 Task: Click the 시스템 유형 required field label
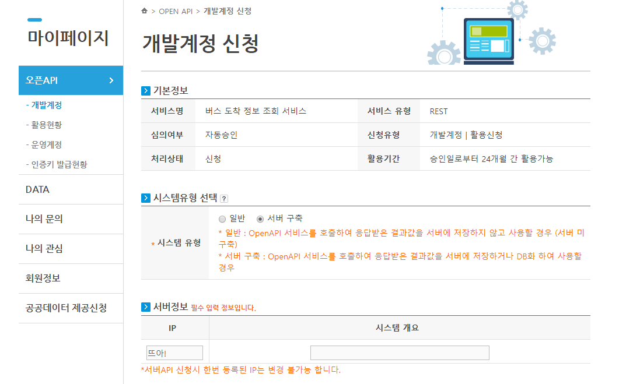176,243
